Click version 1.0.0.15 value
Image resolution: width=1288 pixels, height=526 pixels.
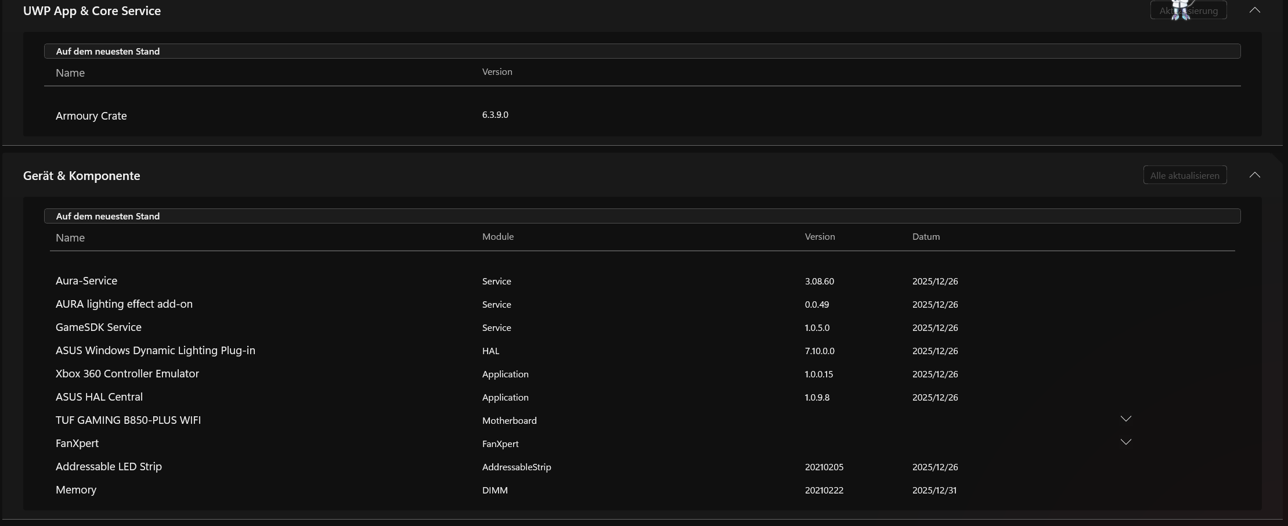click(x=819, y=374)
